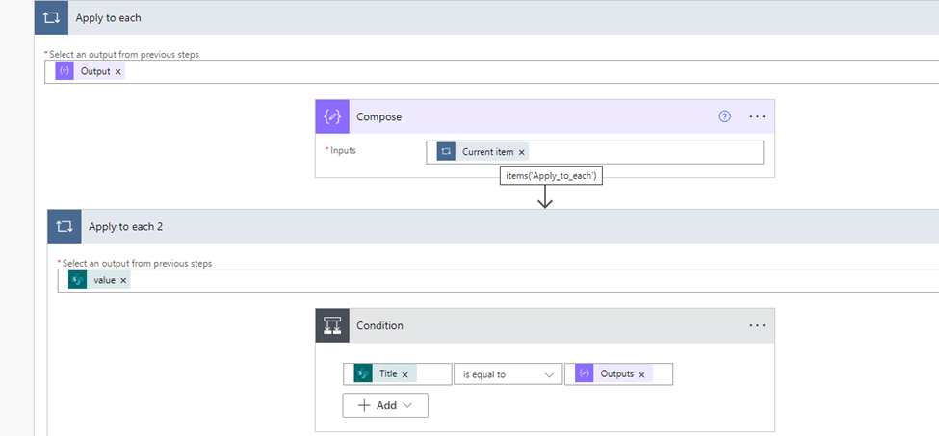Click the Output token text

click(x=95, y=71)
